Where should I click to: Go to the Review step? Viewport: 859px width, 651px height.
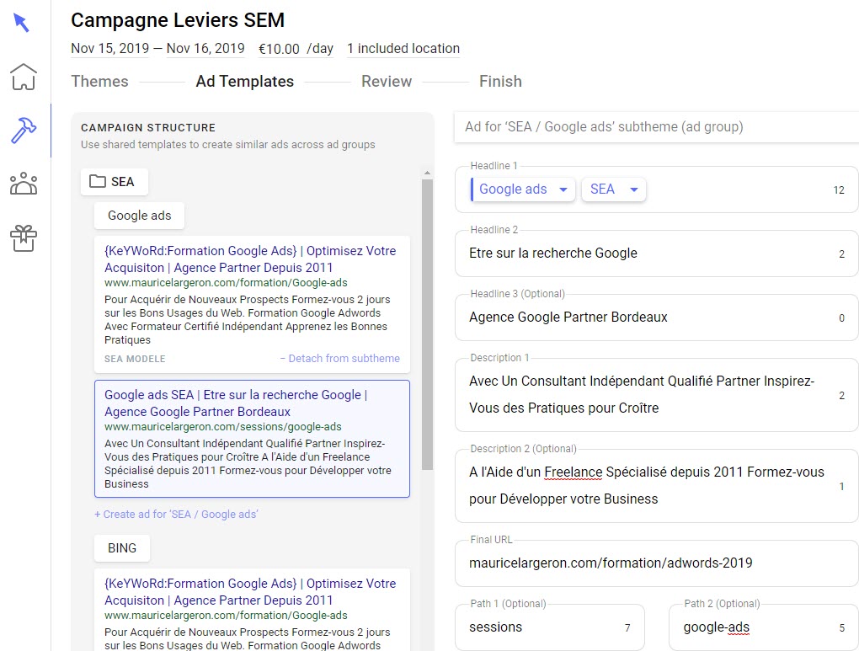click(387, 81)
